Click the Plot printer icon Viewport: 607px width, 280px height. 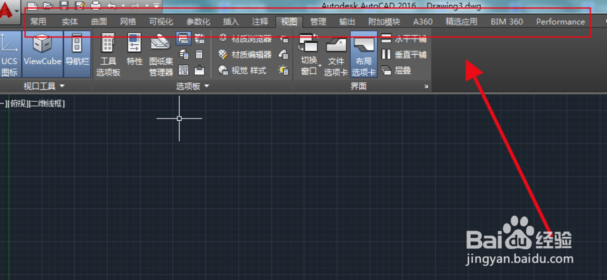click(95, 5)
